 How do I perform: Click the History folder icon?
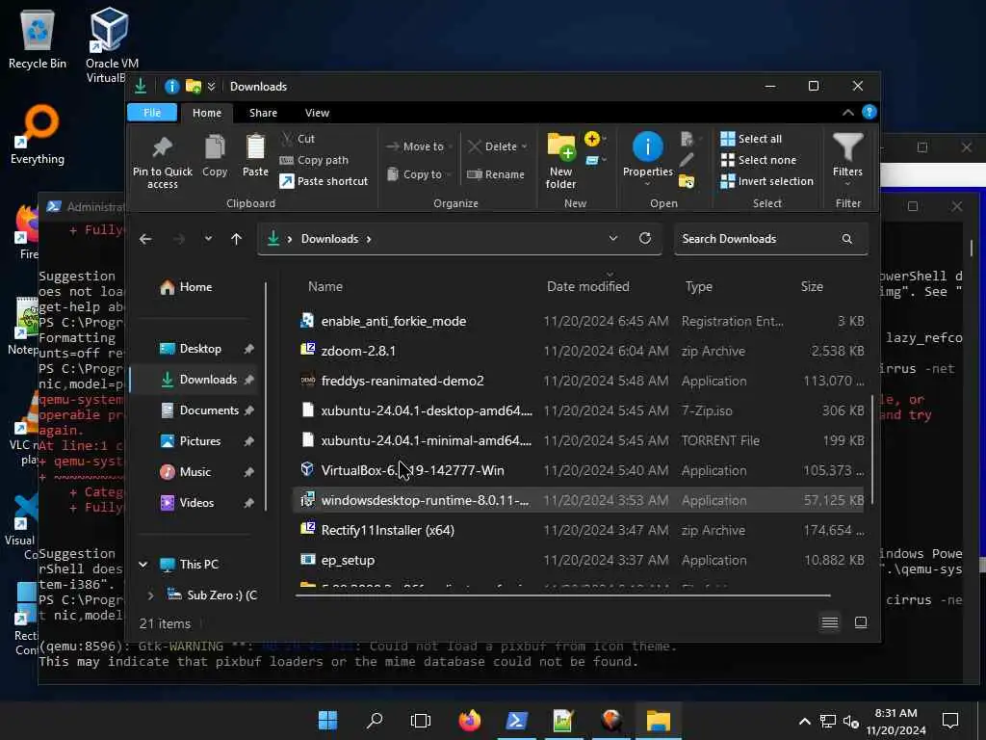click(687, 182)
